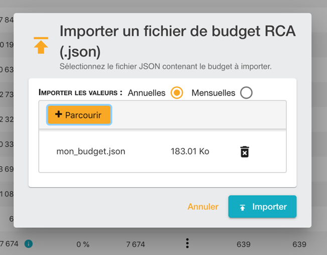Click the Mensuelles label text
The image size is (327, 255).
[x=213, y=93]
